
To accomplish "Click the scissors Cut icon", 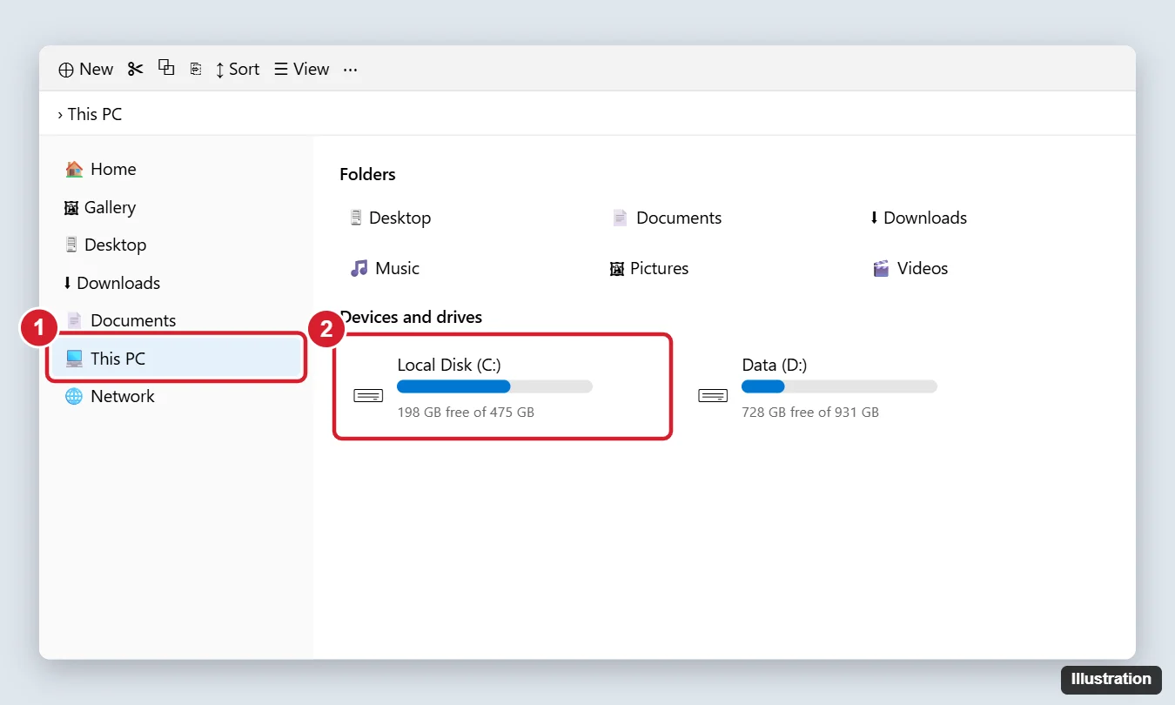I will 135,69.
